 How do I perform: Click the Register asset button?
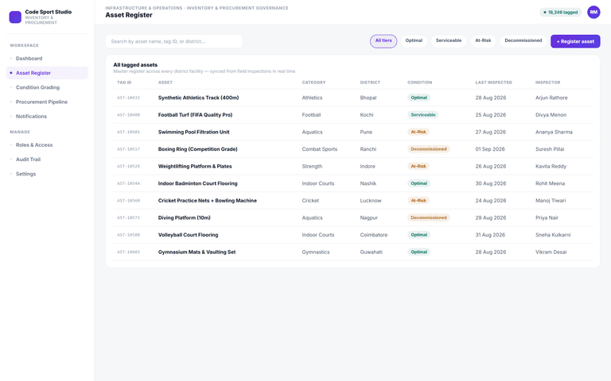pos(575,41)
